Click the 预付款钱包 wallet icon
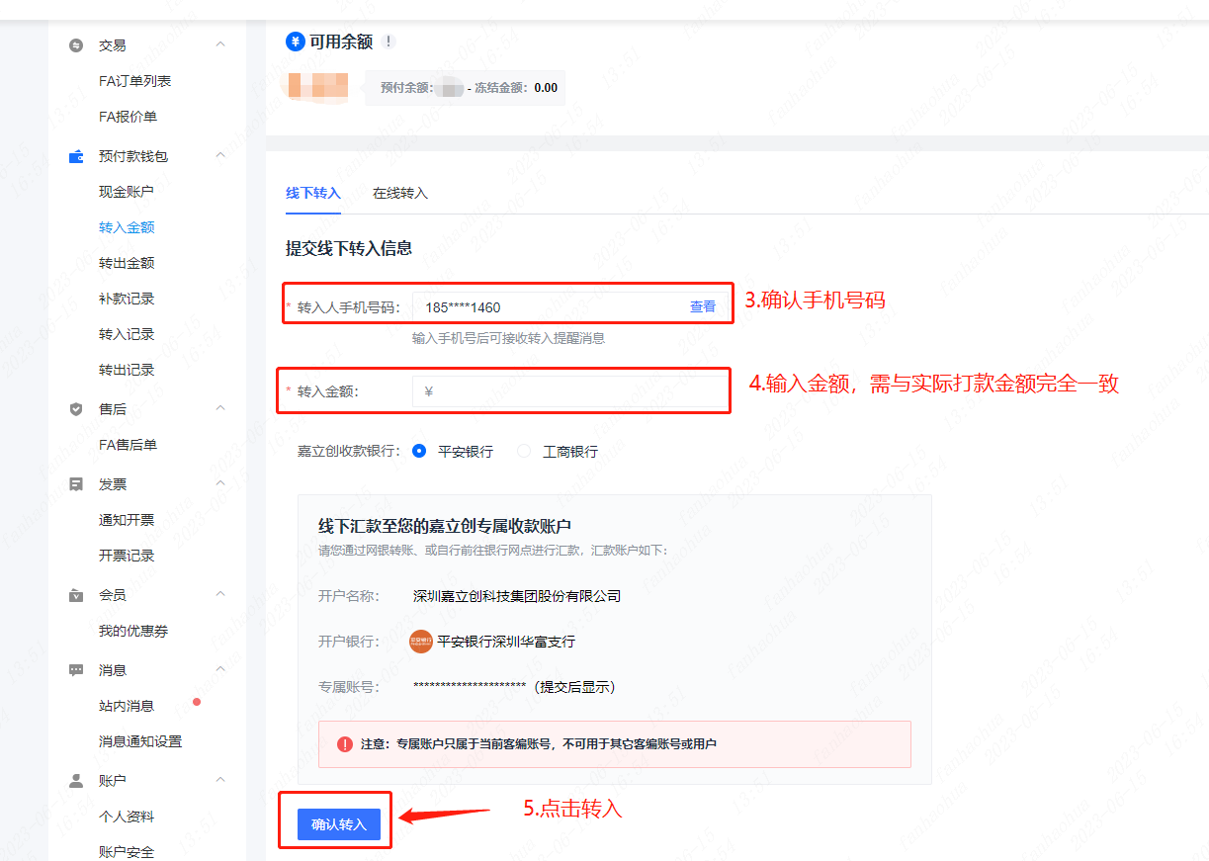This screenshot has width=1209, height=861. pyautogui.click(x=76, y=156)
